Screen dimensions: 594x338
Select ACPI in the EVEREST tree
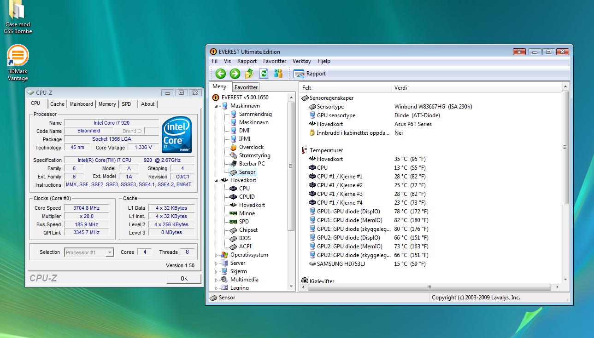pos(240,246)
